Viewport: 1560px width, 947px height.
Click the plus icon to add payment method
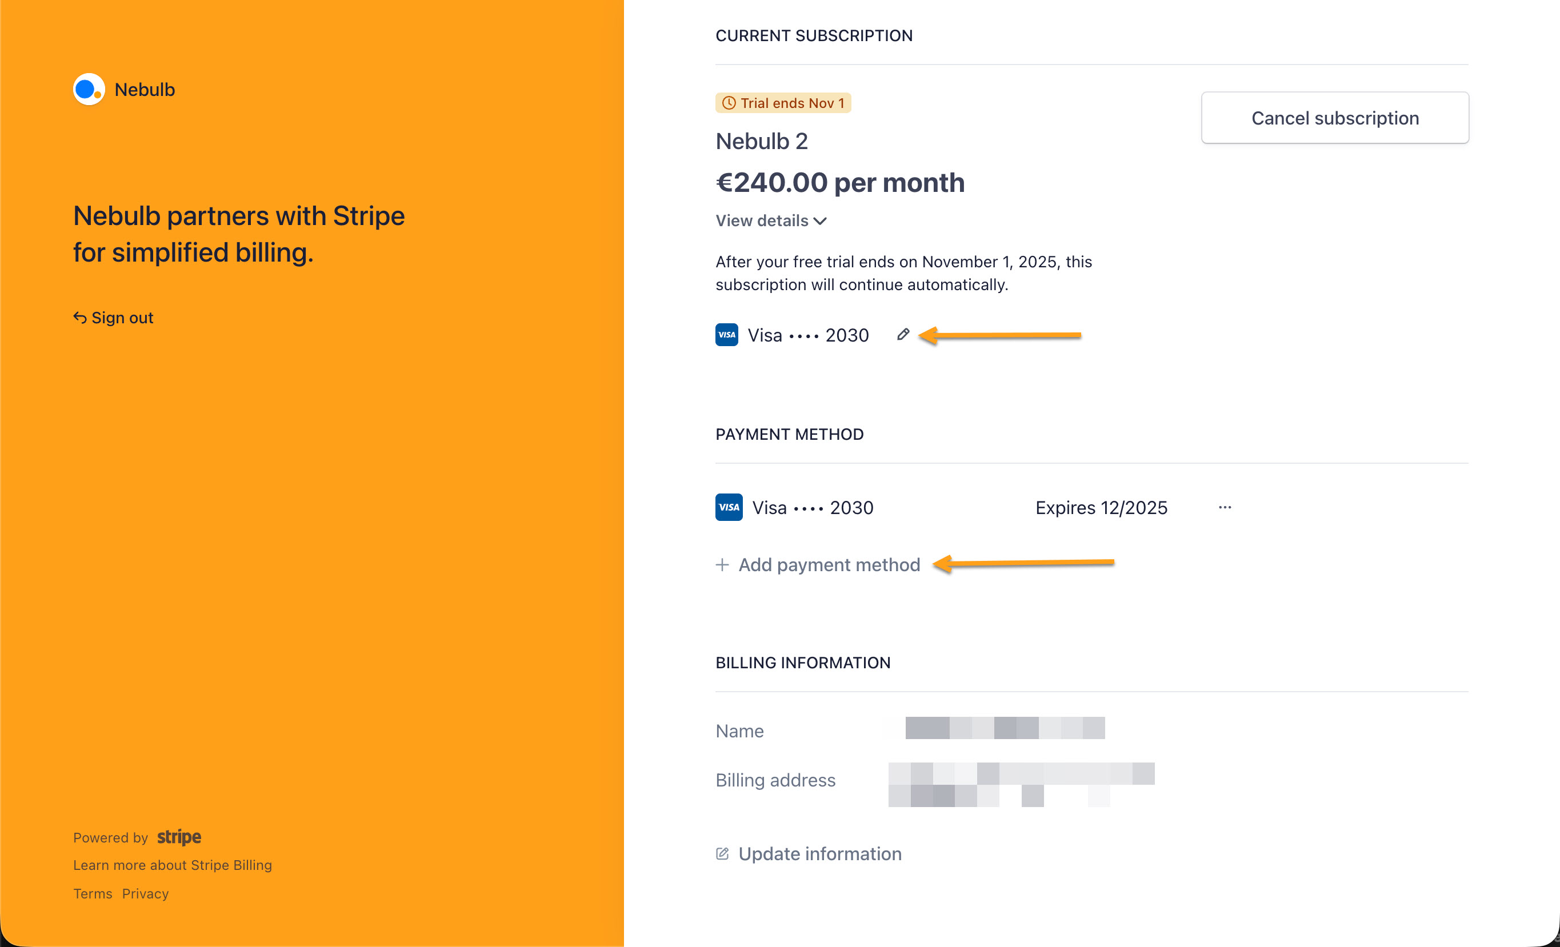pos(722,565)
